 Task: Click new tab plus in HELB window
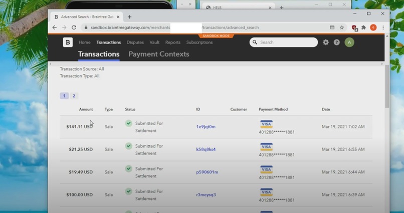pyautogui.click(x=281, y=7)
